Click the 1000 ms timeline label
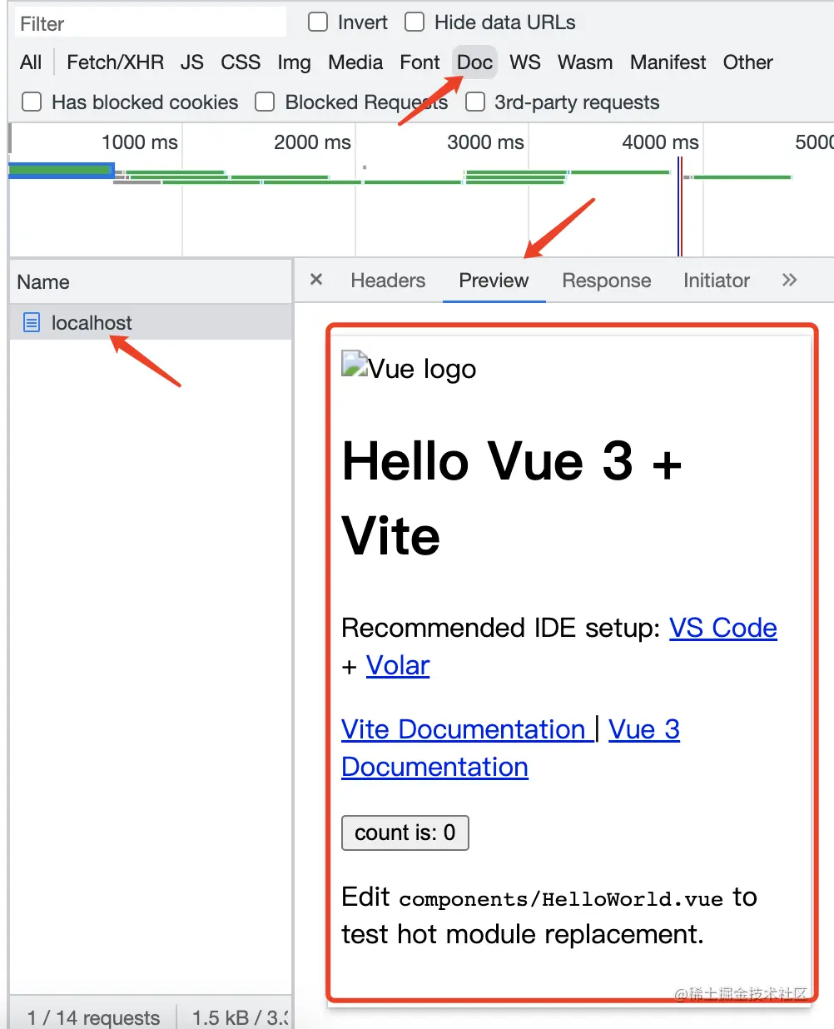 140,142
